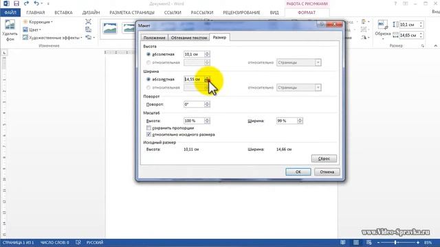Click the Обрезка crop icon
Image resolution: width=440 pixels, height=247 pixels.
(382, 25)
